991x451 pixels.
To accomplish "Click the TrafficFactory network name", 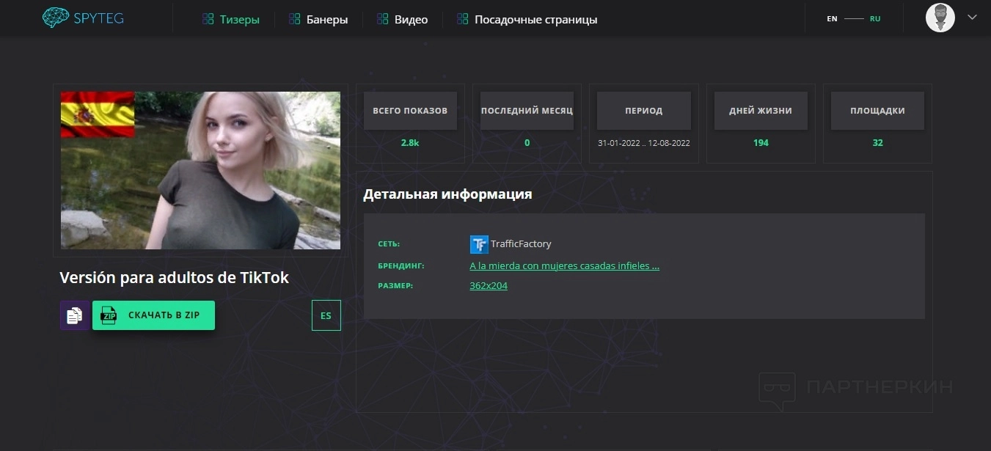I will pos(521,244).
